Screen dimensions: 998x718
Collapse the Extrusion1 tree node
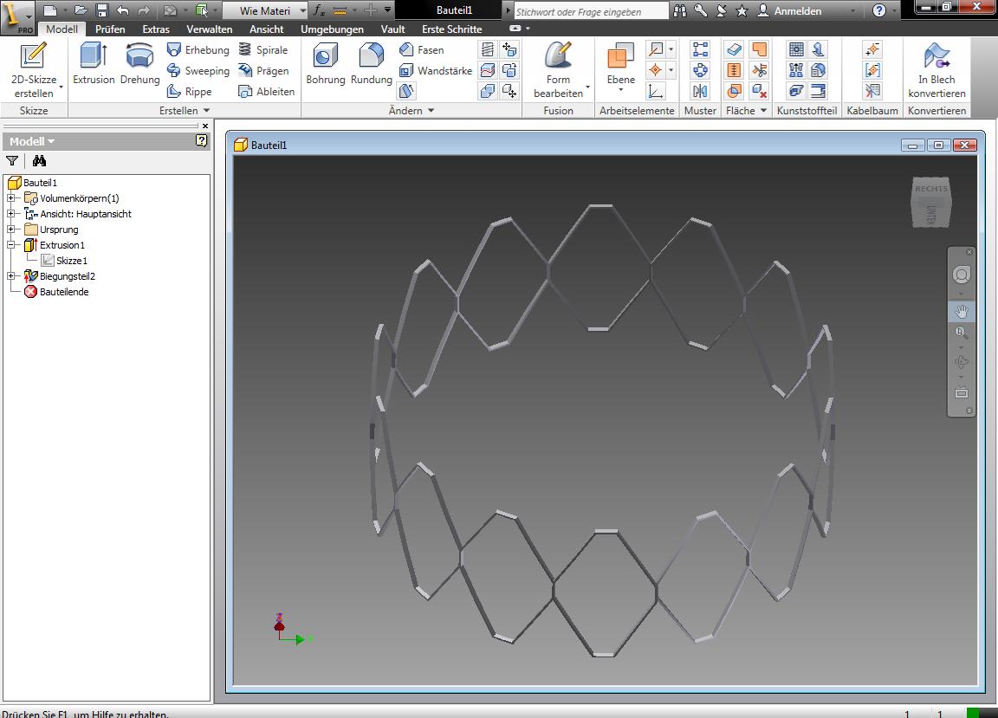click(x=11, y=245)
